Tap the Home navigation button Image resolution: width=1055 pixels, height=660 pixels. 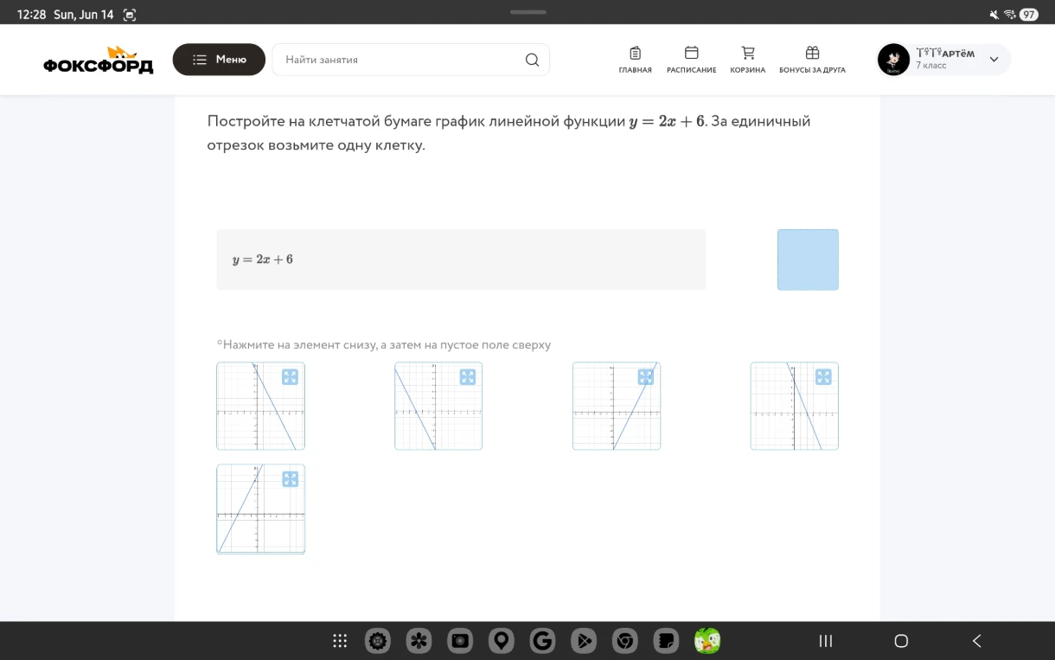coord(901,641)
